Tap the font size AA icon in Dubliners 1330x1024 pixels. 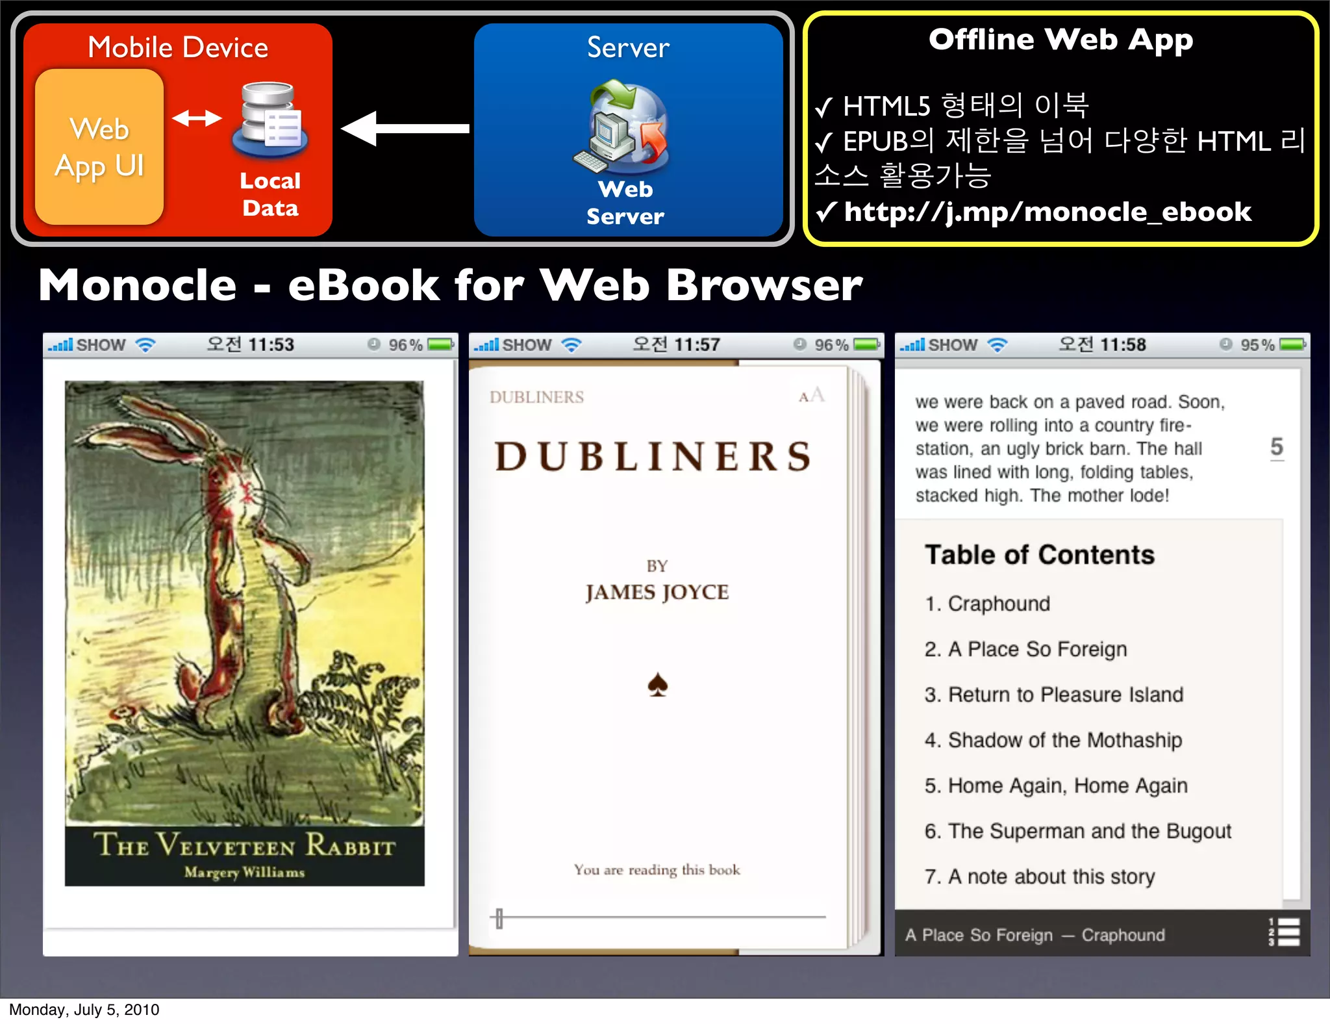tap(812, 395)
